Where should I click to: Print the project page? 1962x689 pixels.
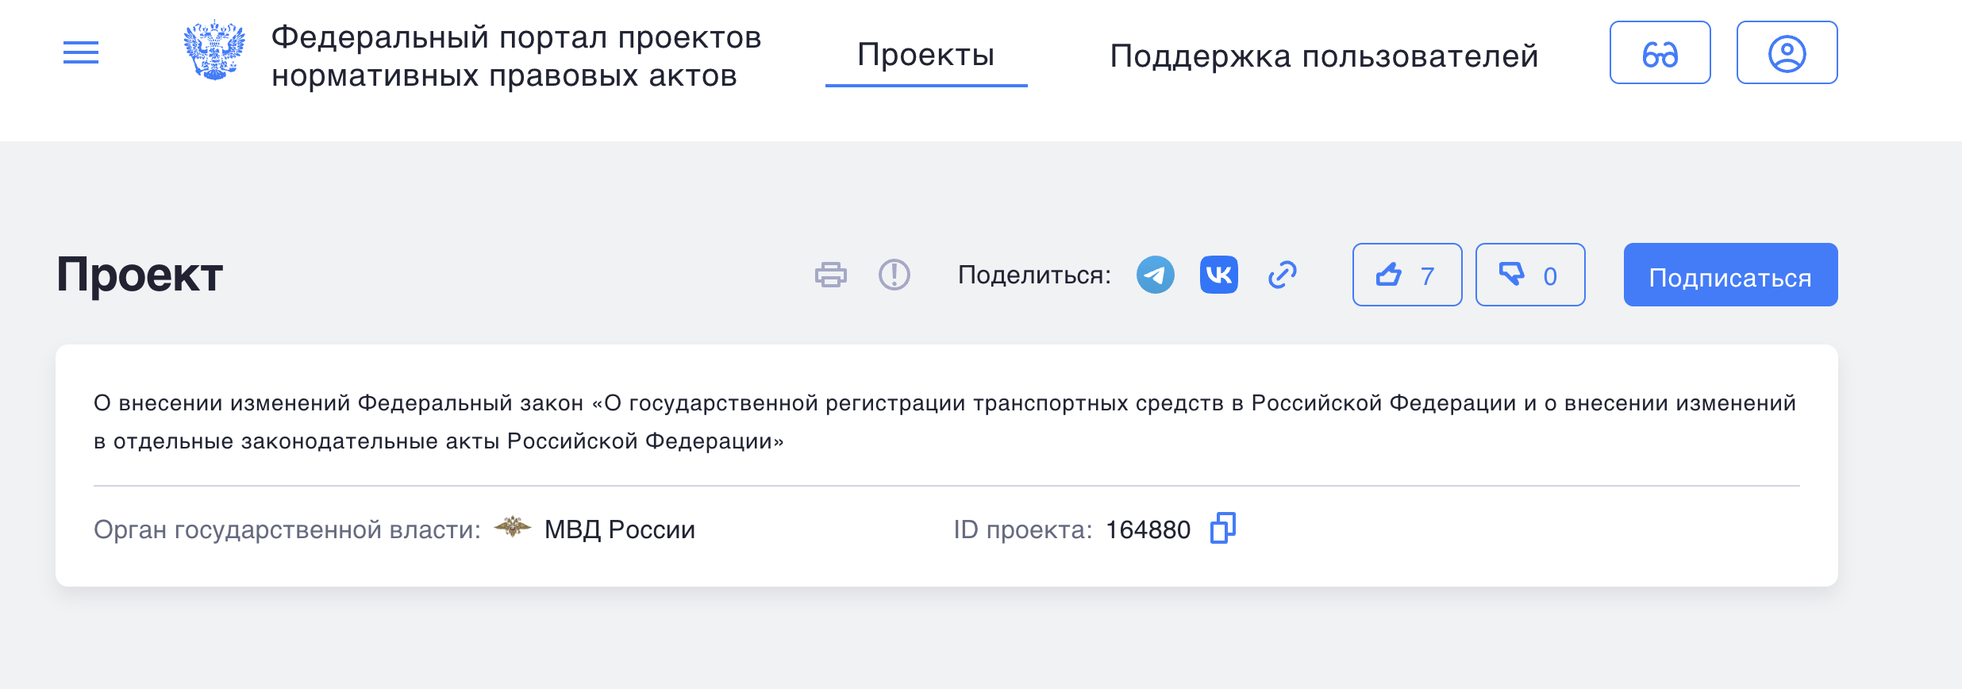click(832, 275)
